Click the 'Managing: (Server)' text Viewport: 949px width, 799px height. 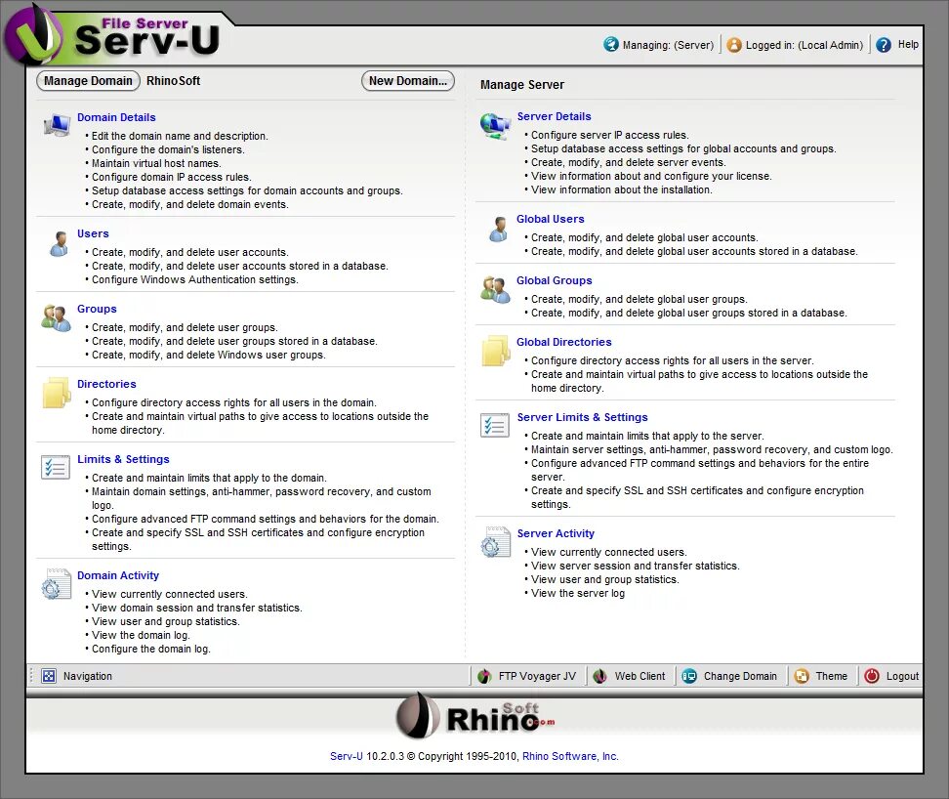(x=668, y=45)
